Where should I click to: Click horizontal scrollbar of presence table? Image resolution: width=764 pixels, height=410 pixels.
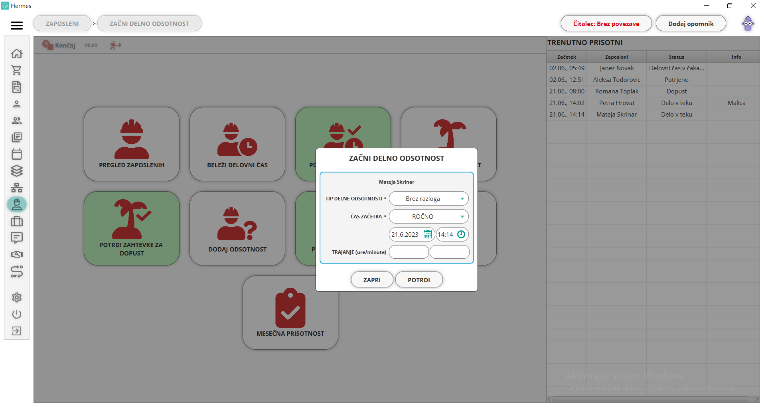click(650, 399)
